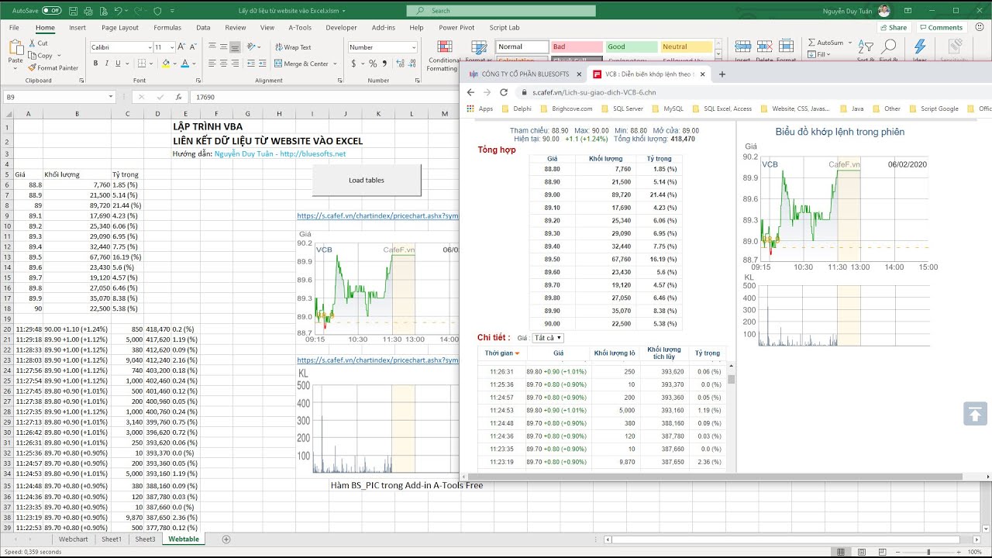
Task: Click the Cut scissors icon
Action: pyautogui.click(x=33, y=43)
